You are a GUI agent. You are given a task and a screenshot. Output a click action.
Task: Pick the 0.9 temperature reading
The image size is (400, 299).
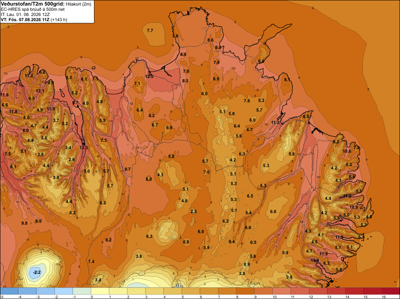pyautogui.click(x=247, y=264)
